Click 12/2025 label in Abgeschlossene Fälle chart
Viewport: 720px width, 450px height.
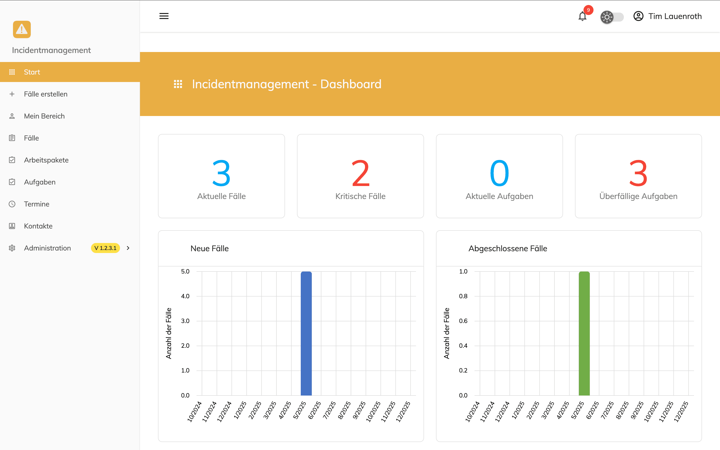[x=681, y=411]
